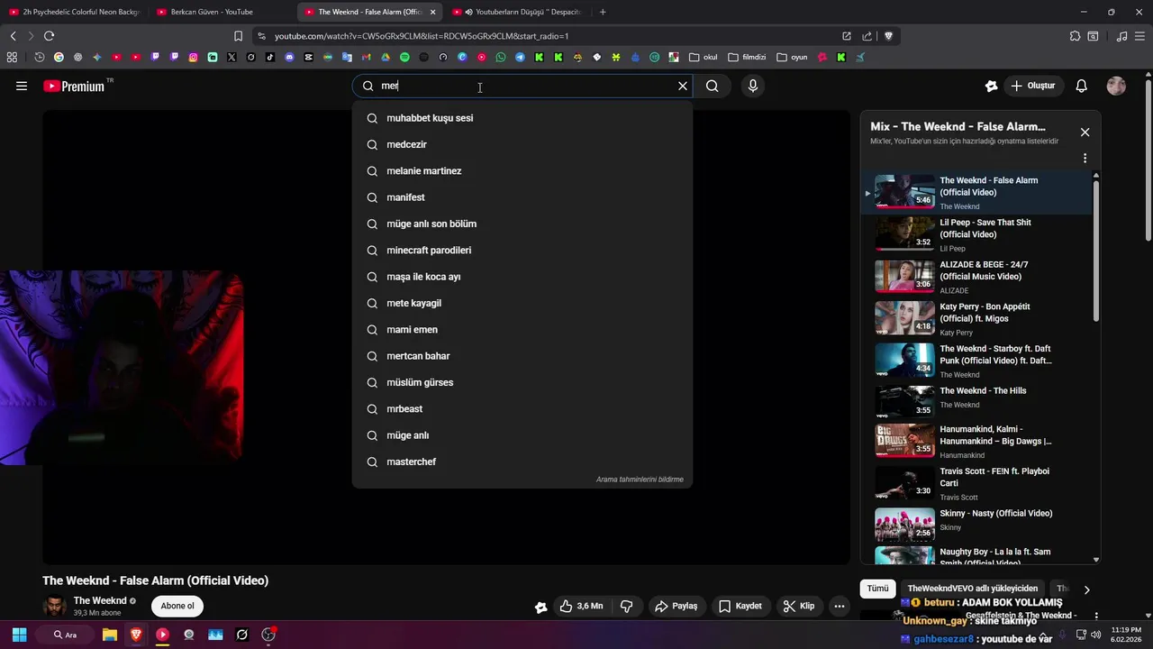Viewport: 1153px width, 649px height.
Task: Like the video with 3,6 Mn
Action: pos(581,606)
